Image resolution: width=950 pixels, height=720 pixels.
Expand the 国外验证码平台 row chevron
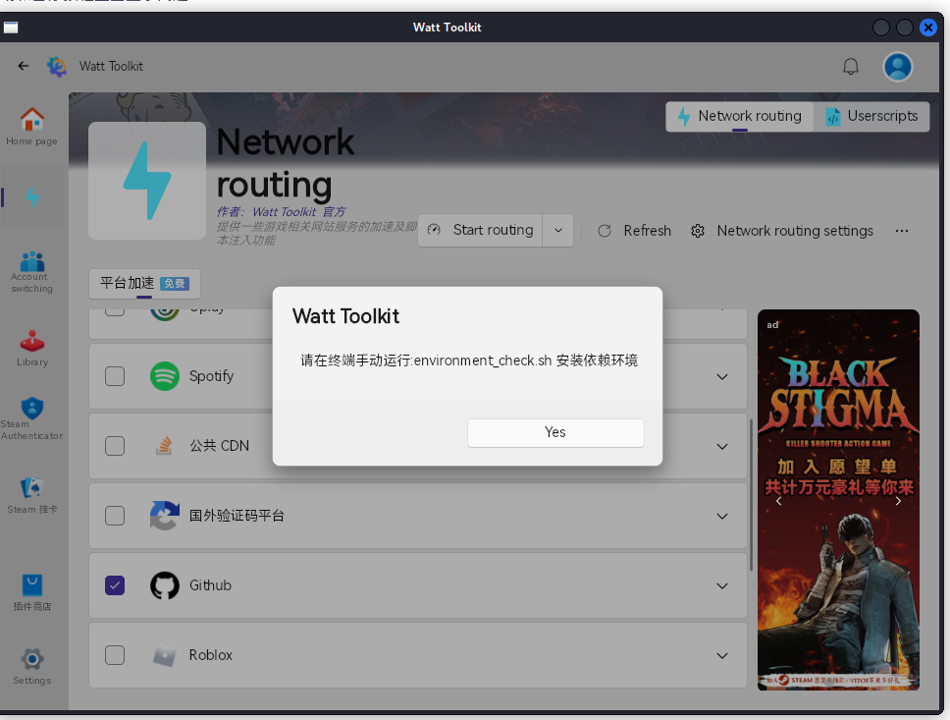click(722, 517)
